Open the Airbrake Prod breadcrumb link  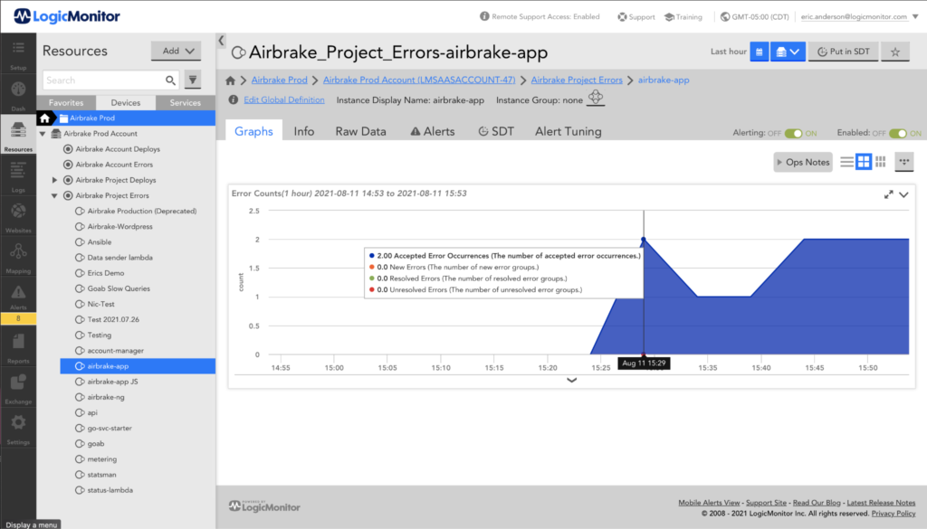[x=279, y=80]
